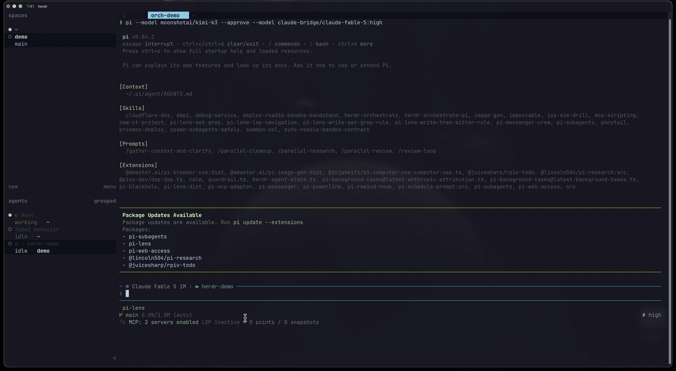Select the orch-demo tab
Screen dimensions: 676x371
click(x=168, y=15)
